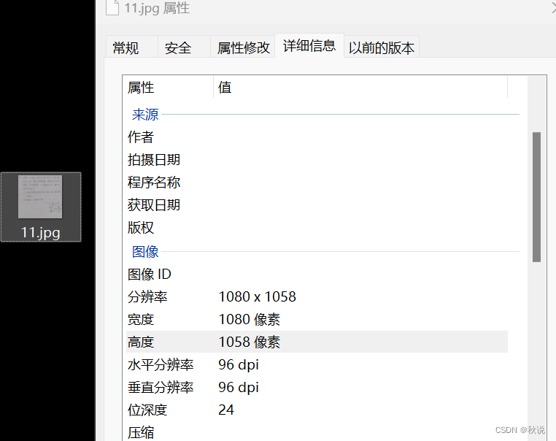
Task: Select the 位深度 property label
Action: [x=147, y=410]
